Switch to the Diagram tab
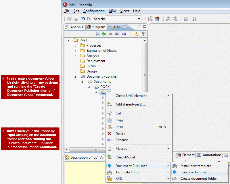This screenshot has height=184, width=230. tap(96, 27)
